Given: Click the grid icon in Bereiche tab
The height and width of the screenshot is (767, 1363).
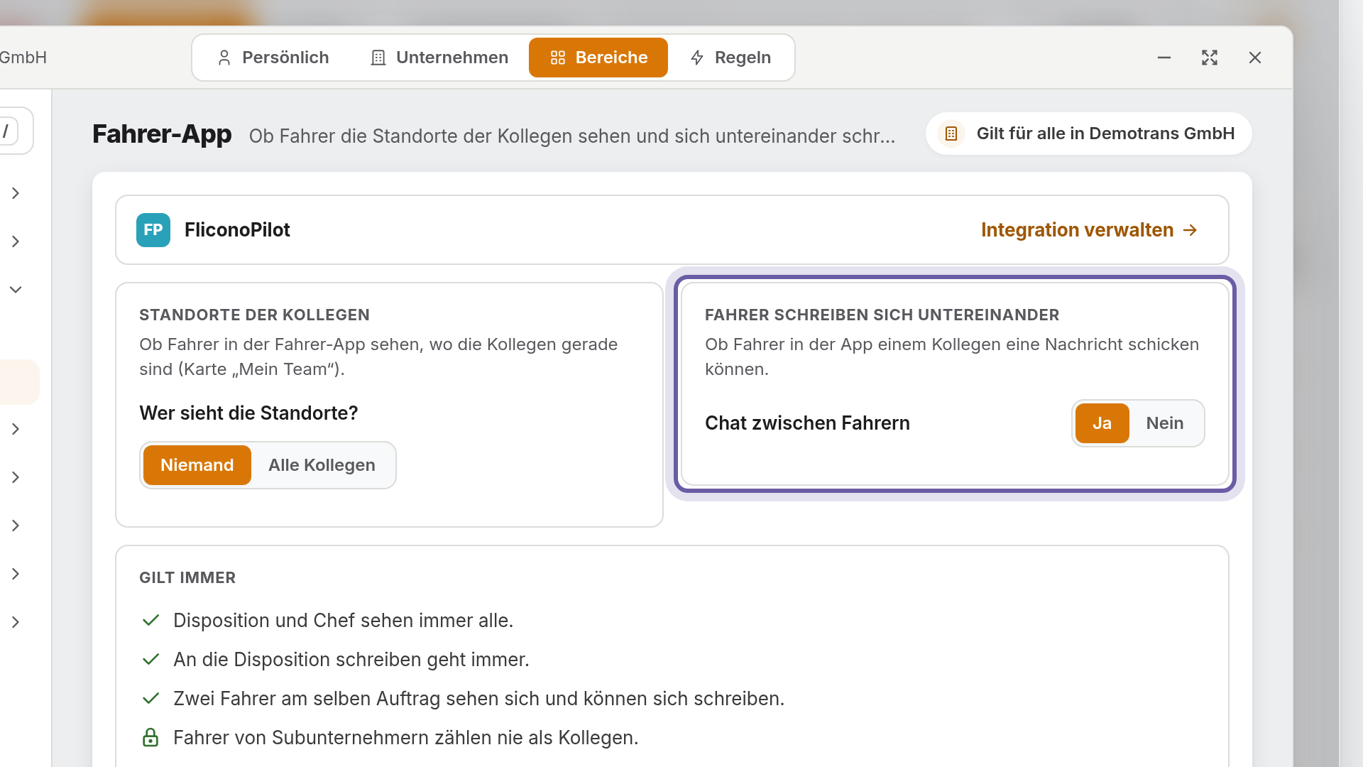Looking at the screenshot, I should tap(558, 58).
